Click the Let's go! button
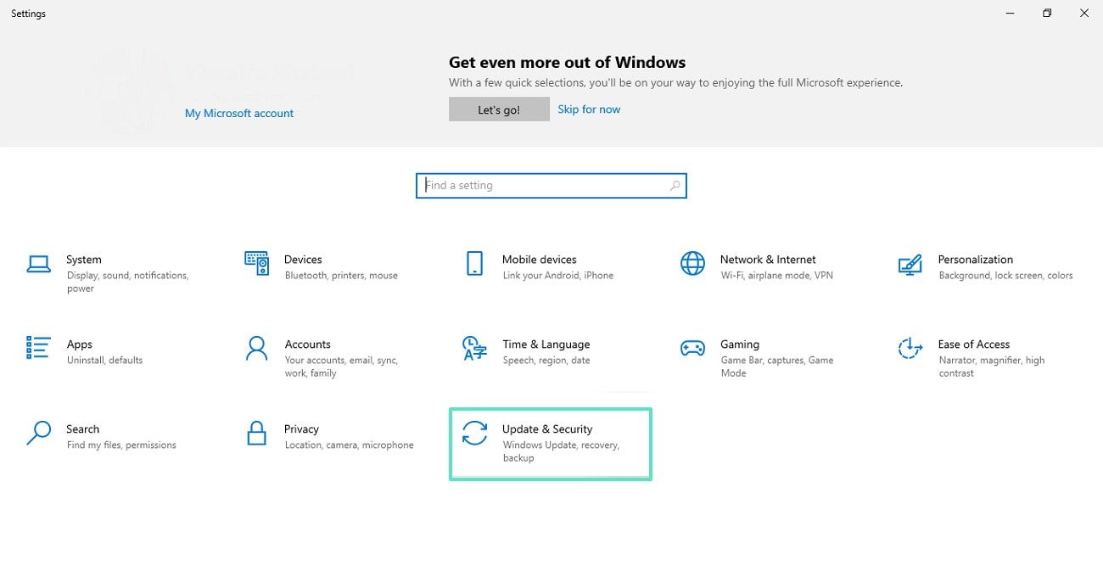The image size is (1103, 588). [x=499, y=109]
